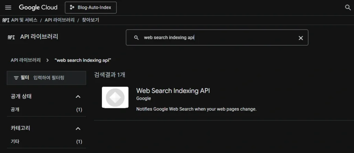The width and height of the screenshot is (354, 153).
Task: Click the API icon in the breadcrumb bar
Action: (x=6, y=20)
